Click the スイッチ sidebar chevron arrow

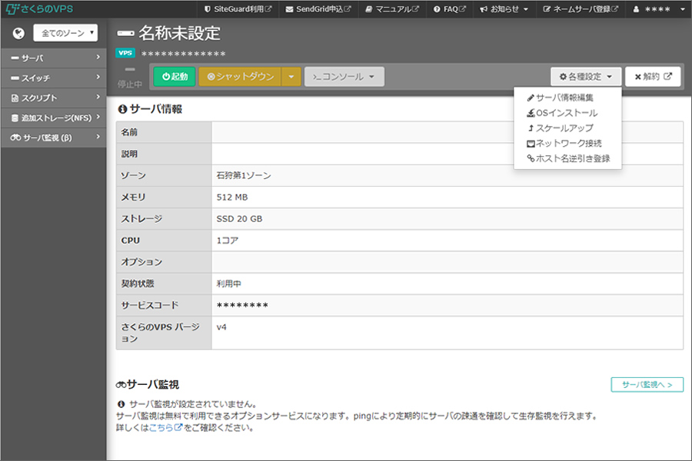(x=98, y=77)
